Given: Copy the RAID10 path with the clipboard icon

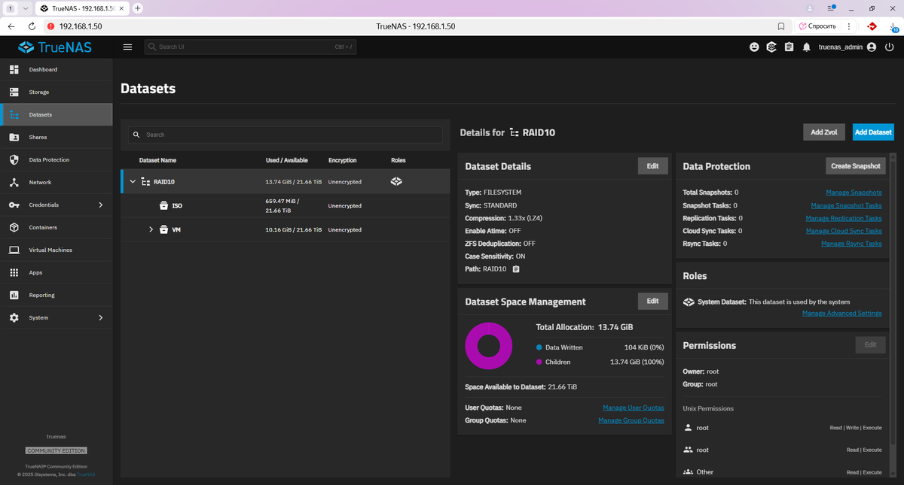Looking at the screenshot, I should [516, 268].
